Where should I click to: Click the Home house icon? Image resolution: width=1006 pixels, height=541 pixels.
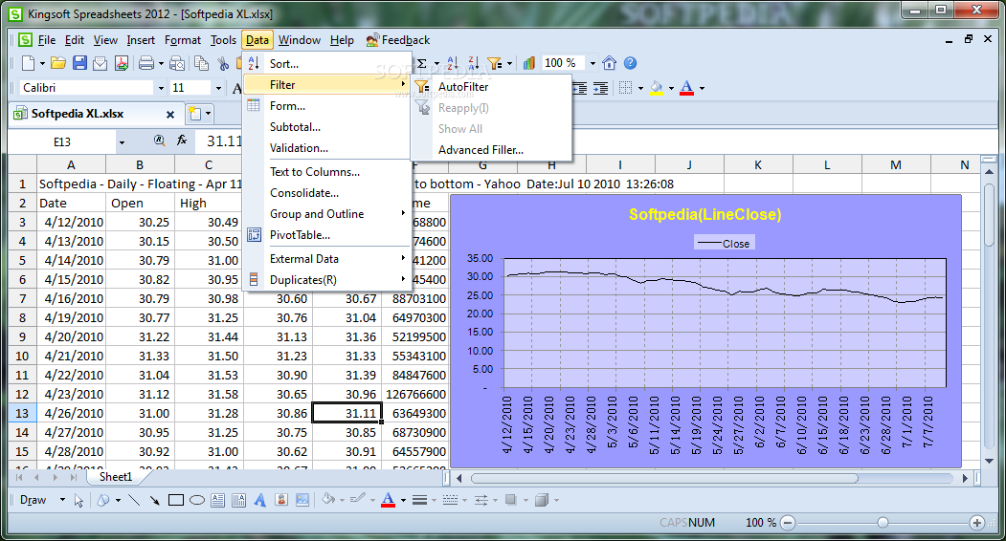point(610,63)
